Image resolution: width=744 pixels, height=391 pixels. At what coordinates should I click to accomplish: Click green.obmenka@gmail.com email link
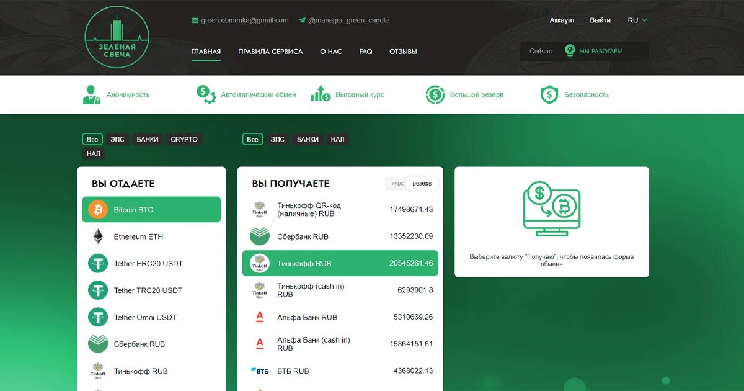pyautogui.click(x=245, y=20)
